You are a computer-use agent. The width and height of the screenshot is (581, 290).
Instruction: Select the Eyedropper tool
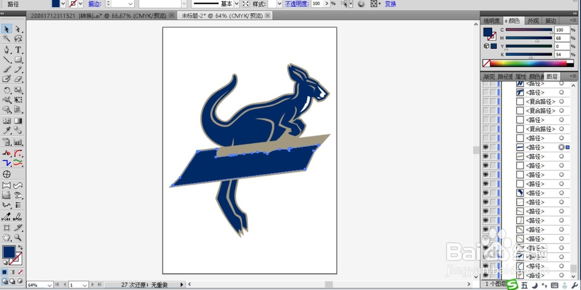(x=6, y=131)
